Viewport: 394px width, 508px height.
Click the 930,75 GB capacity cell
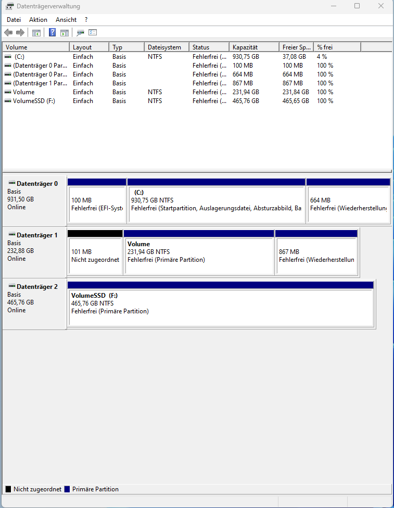coord(246,57)
